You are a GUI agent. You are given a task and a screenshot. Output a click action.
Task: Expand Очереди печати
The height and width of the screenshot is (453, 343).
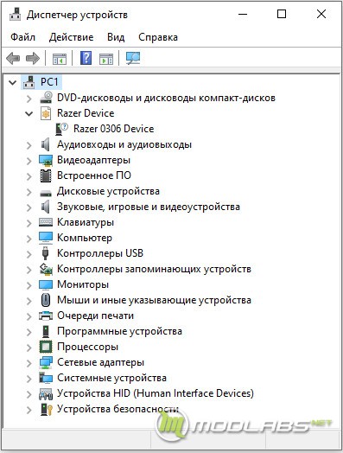[x=29, y=316]
